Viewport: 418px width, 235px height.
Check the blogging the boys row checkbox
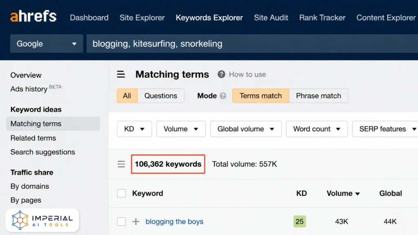121,222
